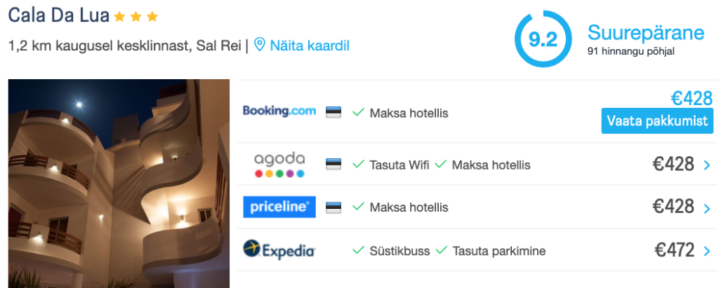The image size is (719, 288).
Task: Open the Näita kaardil map link
Action: 310,46
